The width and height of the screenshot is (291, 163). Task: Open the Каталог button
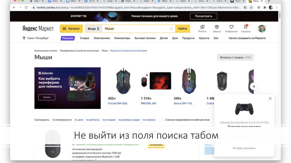coord(71,29)
